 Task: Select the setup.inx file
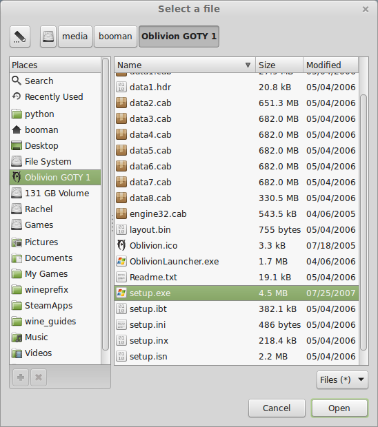pyautogui.click(x=237, y=340)
